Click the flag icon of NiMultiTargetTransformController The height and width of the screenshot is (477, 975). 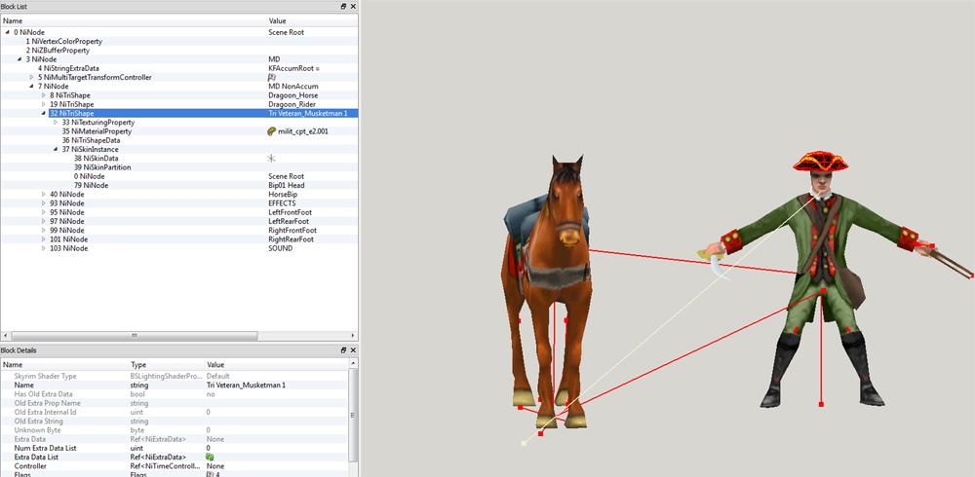click(272, 77)
